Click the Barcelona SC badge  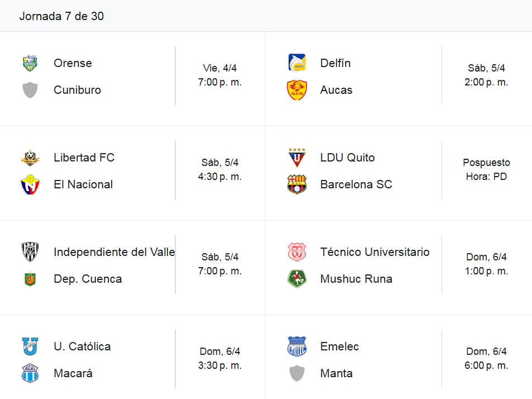click(297, 184)
